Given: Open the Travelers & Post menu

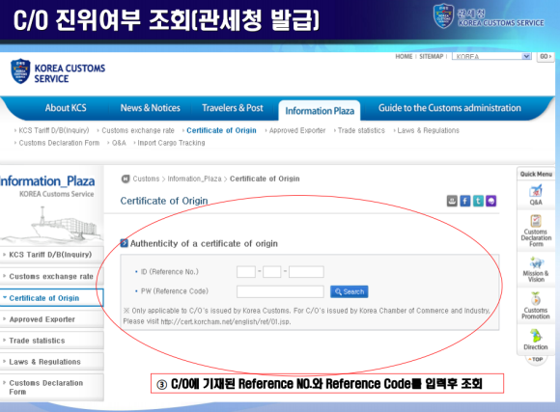Looking at the screenshot, I should tap(233, 108).
